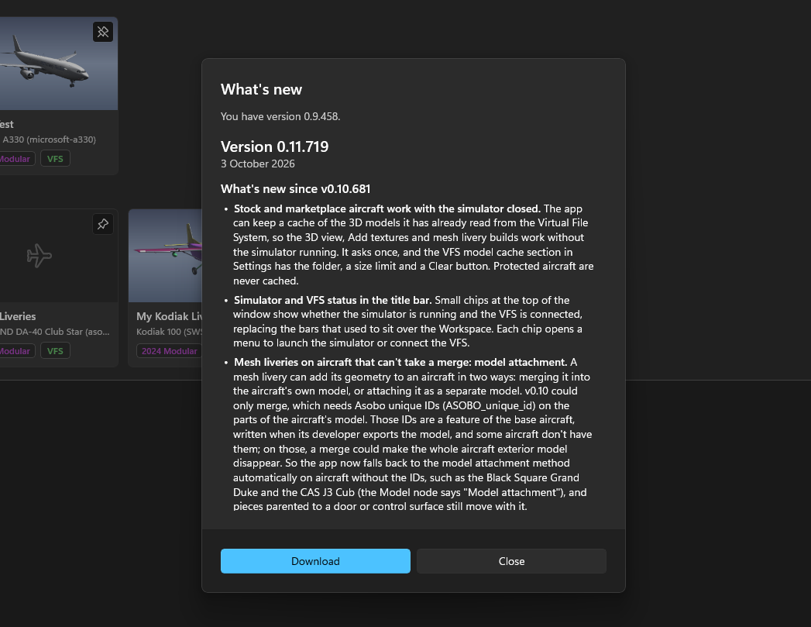The height and width of the screenshot is (627, 811).
Task: Select 'What's new since v0.10.681' heading
Action: (x=295, y=189)
